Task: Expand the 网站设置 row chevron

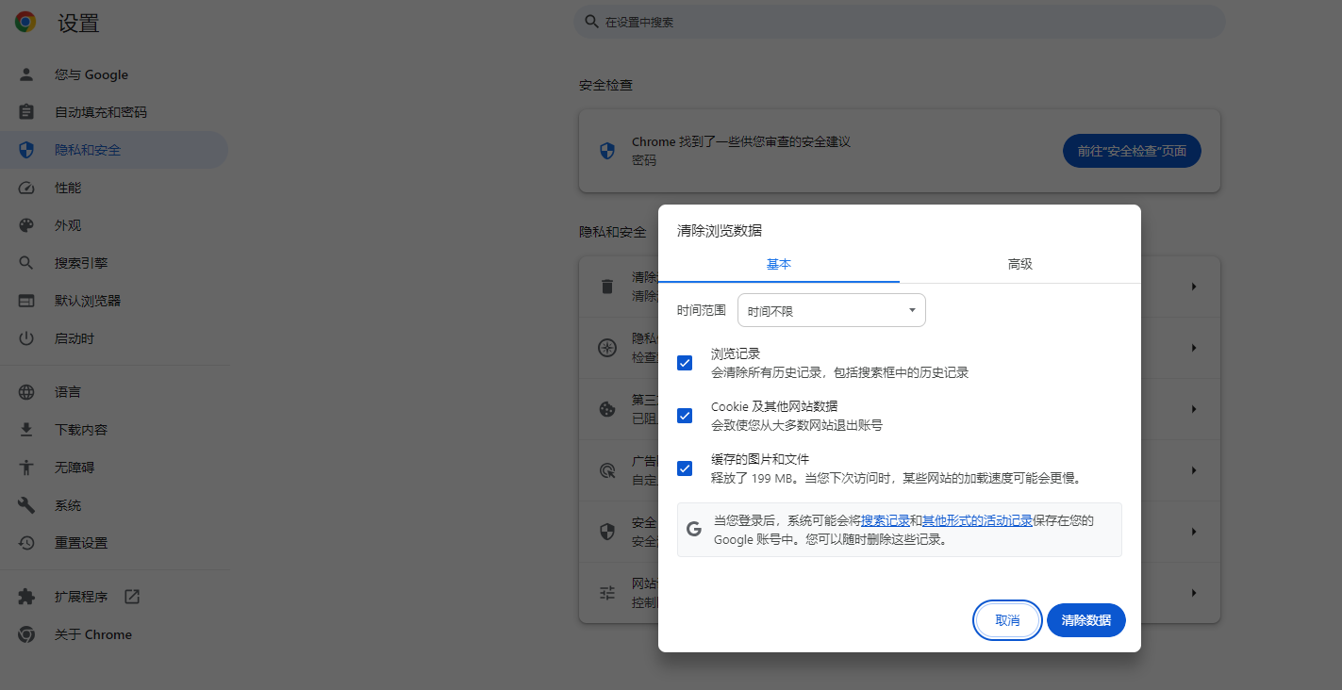Action: (1193, 592)
